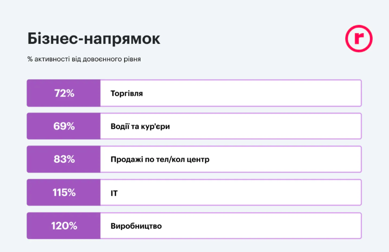
Task: Click the "Виробництво" category label
Action: coord(136,226)
